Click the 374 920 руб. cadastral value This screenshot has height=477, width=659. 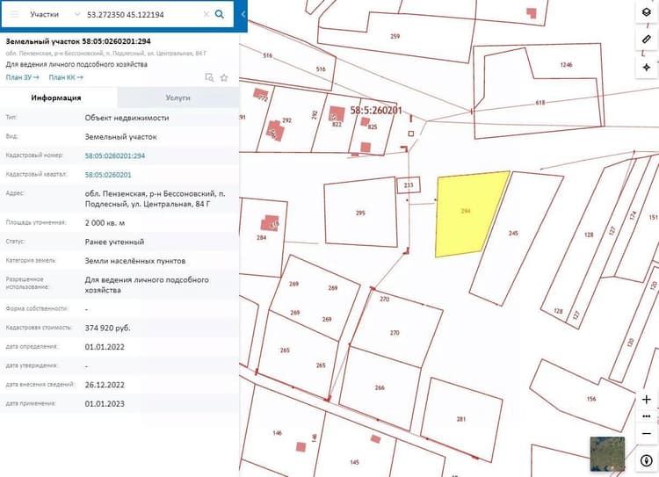tap(107, 328)
